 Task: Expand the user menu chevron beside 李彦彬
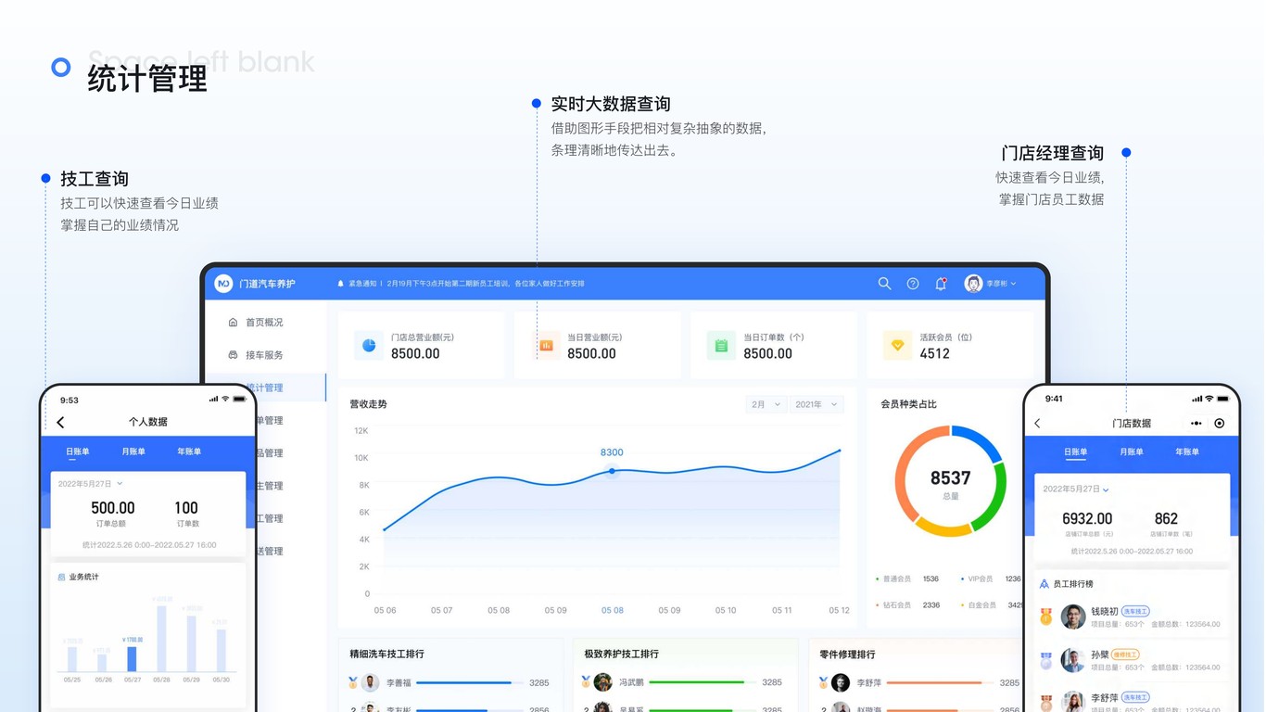(x=1013, y=284)
